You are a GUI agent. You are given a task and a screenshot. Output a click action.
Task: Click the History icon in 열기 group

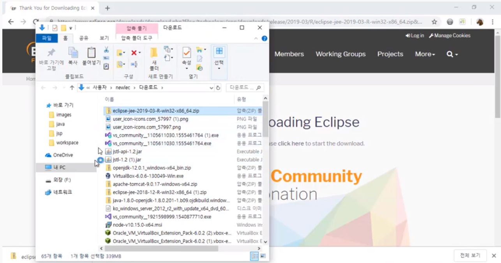point(199,67)
